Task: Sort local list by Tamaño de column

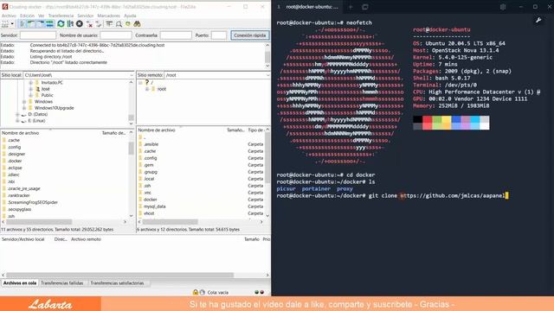Action: (113, 133)
